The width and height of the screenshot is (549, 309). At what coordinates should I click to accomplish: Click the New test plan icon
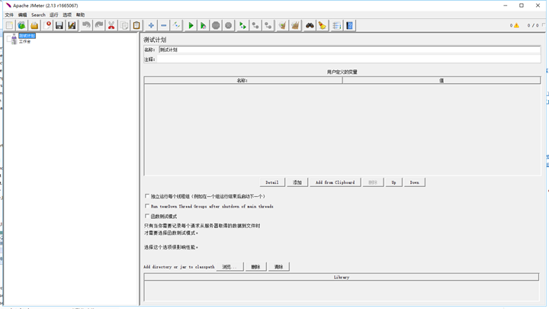9,26
